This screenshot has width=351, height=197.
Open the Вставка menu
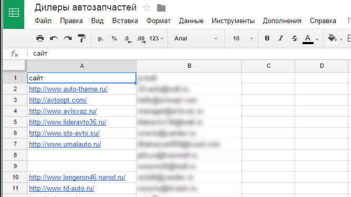point(125,20)
